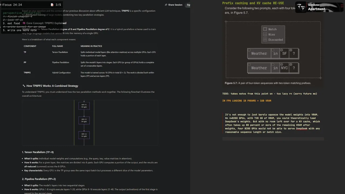This screenshot has width=345, height=194.
Task: Click the Share Session button label
Action: pos(175,5)
